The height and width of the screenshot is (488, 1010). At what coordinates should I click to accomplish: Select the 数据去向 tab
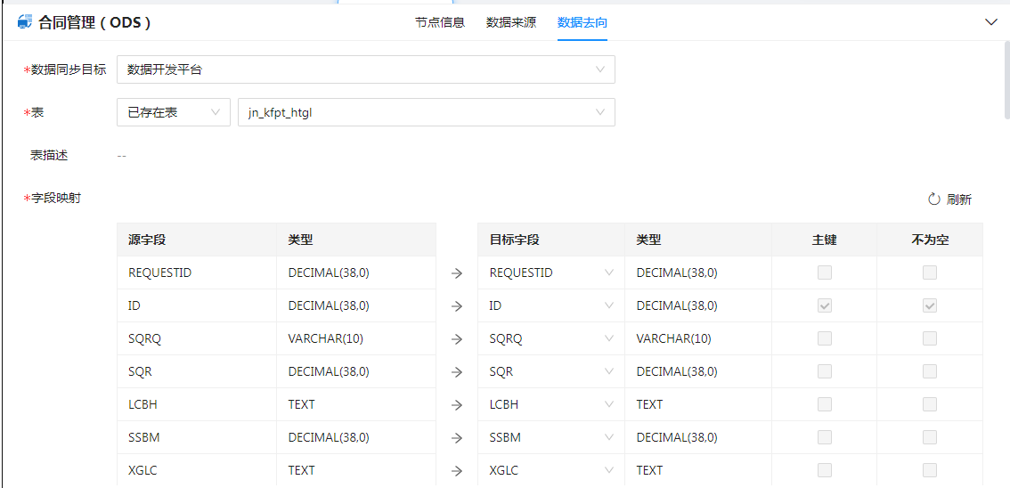click(582, 22)
